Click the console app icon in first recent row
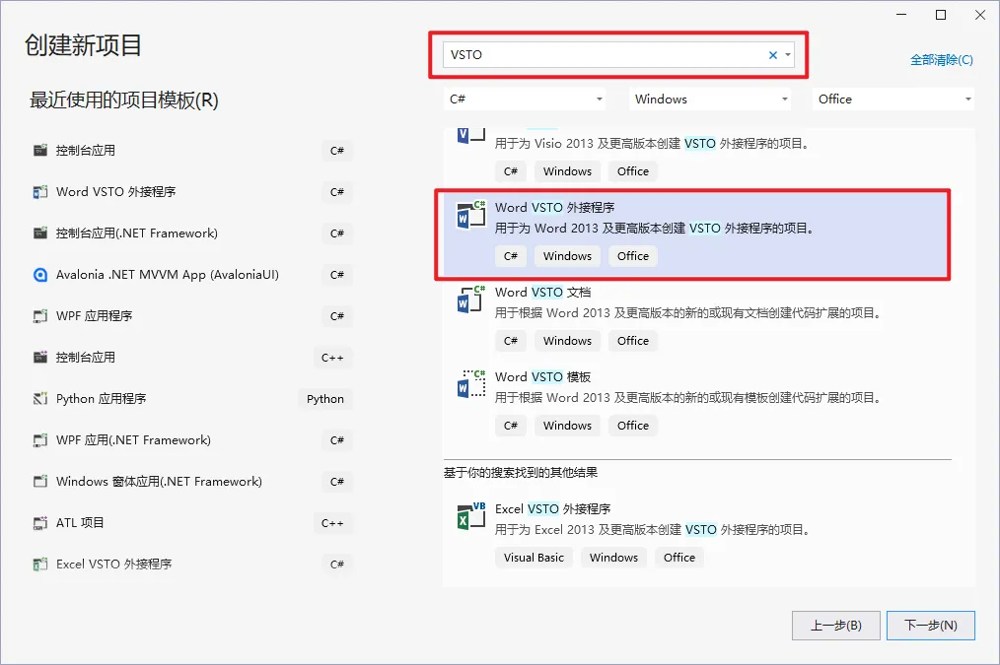 [40, 151]
